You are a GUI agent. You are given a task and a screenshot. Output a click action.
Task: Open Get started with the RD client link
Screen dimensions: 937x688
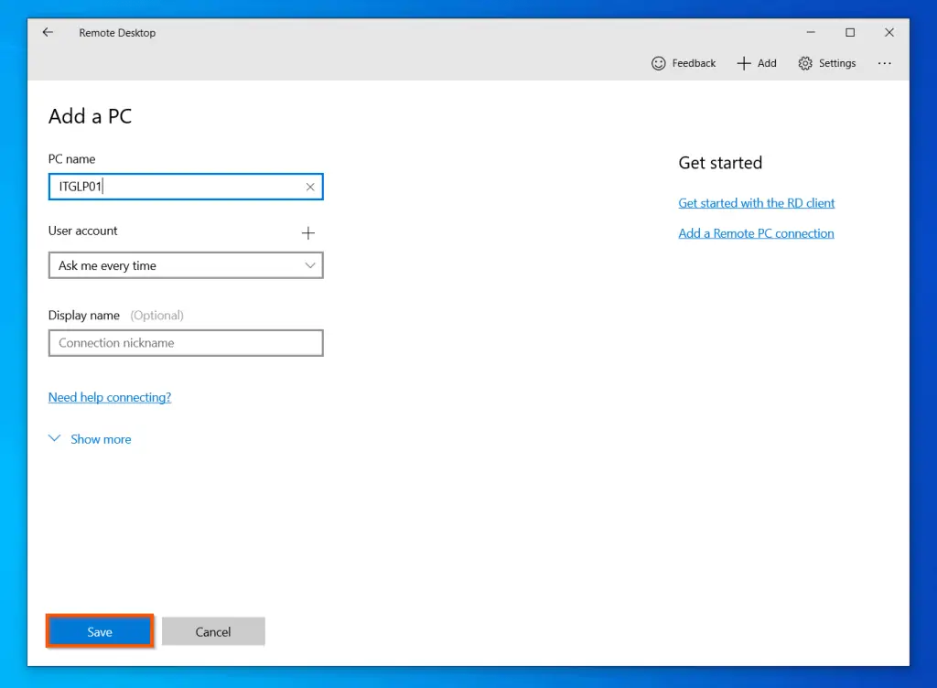click(x=756, y=202)
